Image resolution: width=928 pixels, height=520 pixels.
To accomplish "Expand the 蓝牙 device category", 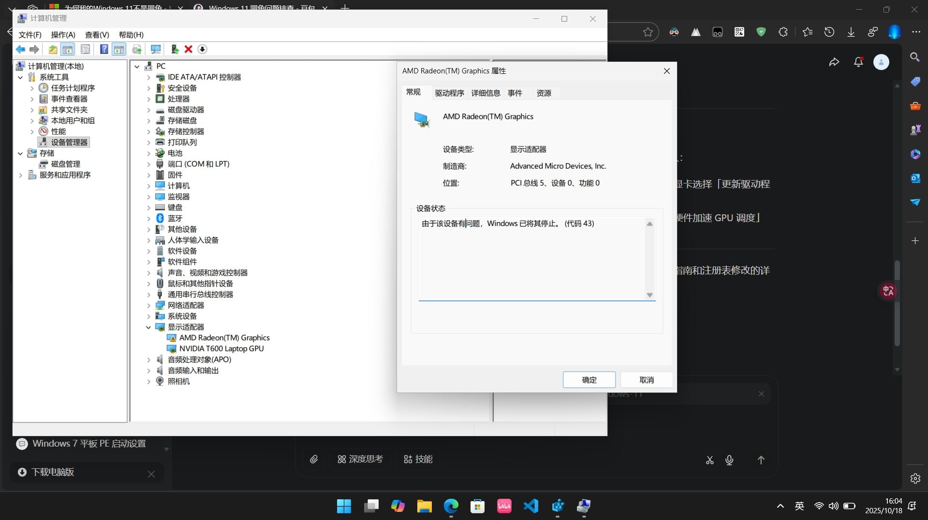I will tap(148, 219).
